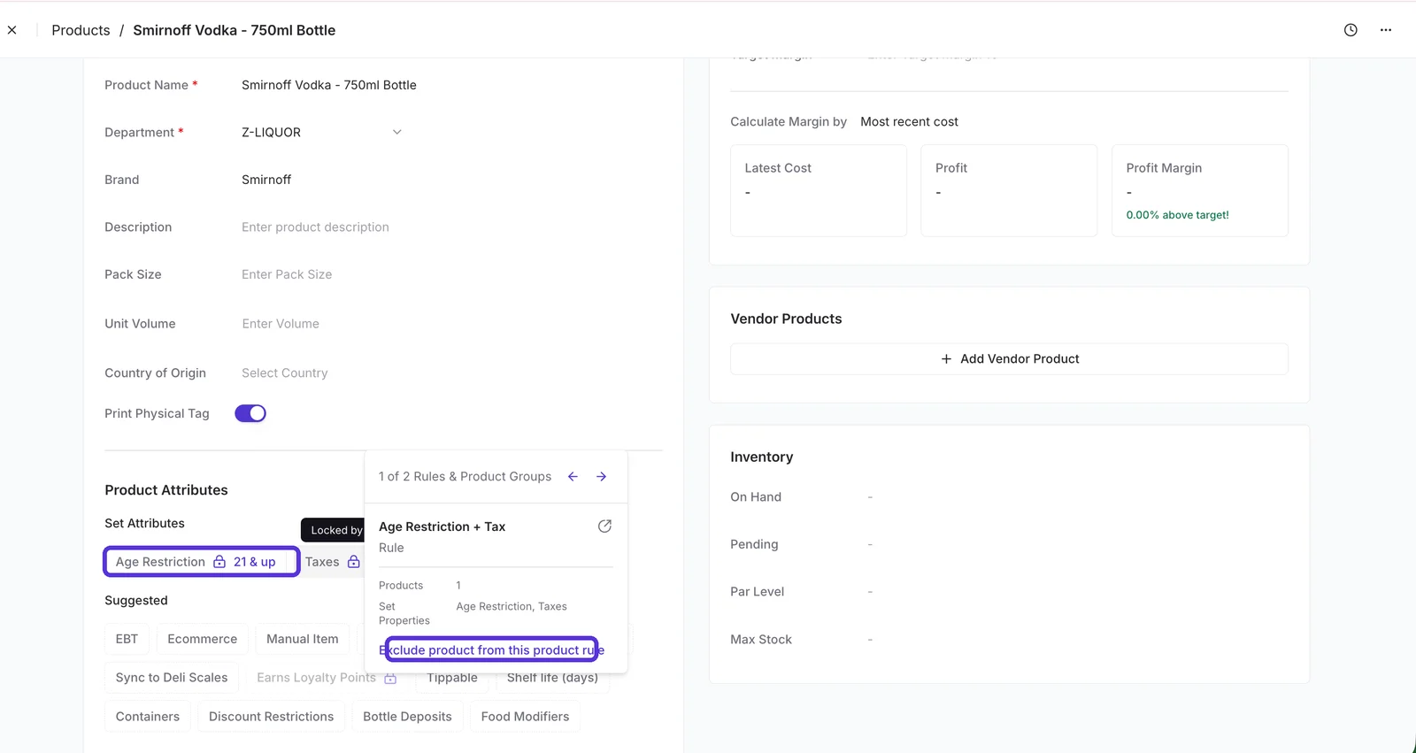Click the 'Age Restriction + Tax' rule title
The width and height of the screenshot is (1416, 753).
pos(442,527)
